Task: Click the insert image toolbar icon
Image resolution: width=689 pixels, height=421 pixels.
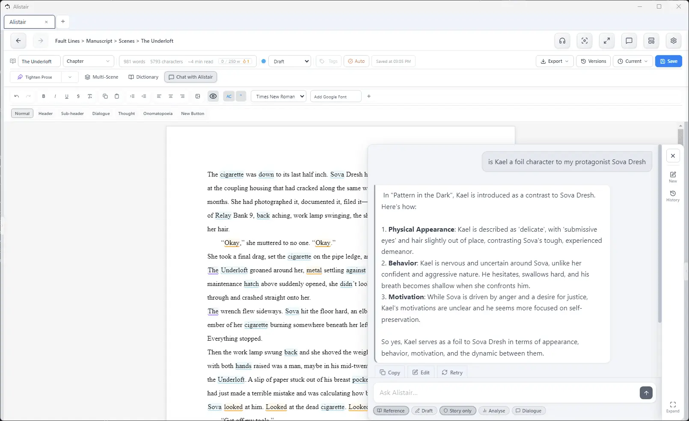Action: click(x=198, y=97)
